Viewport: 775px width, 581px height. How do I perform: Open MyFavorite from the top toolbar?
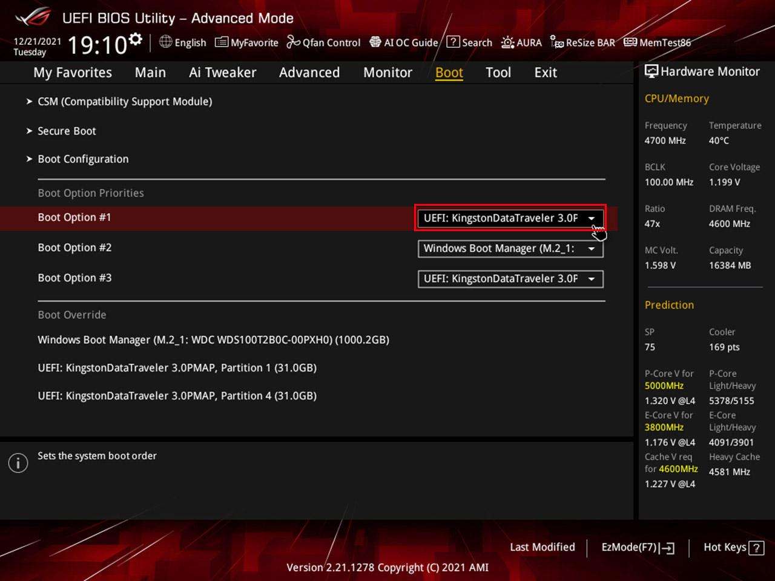(x=247, y=42)
